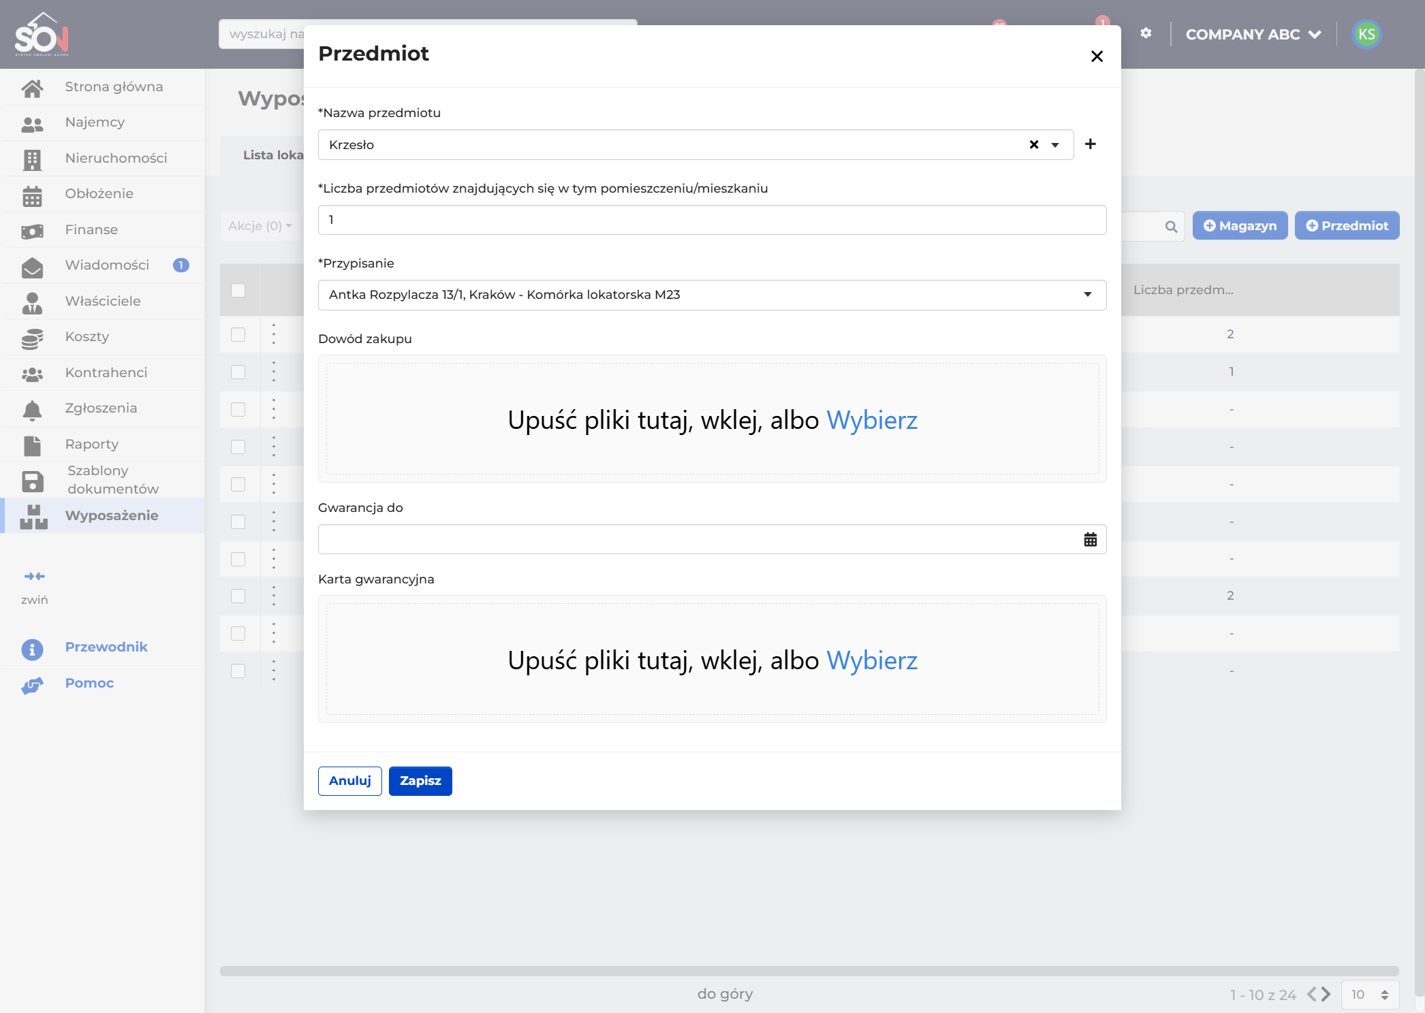Click the KS user avatar

click(1366, 34)
